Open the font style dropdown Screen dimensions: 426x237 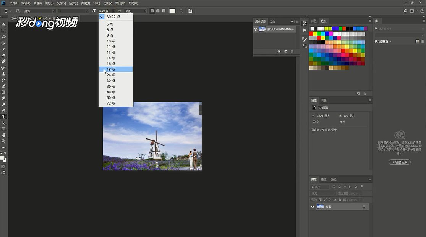pos(74,11)
